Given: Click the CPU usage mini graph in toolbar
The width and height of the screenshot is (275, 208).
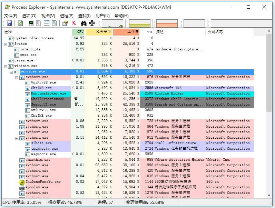Looking at the screenshot, I should pos(112,23).
